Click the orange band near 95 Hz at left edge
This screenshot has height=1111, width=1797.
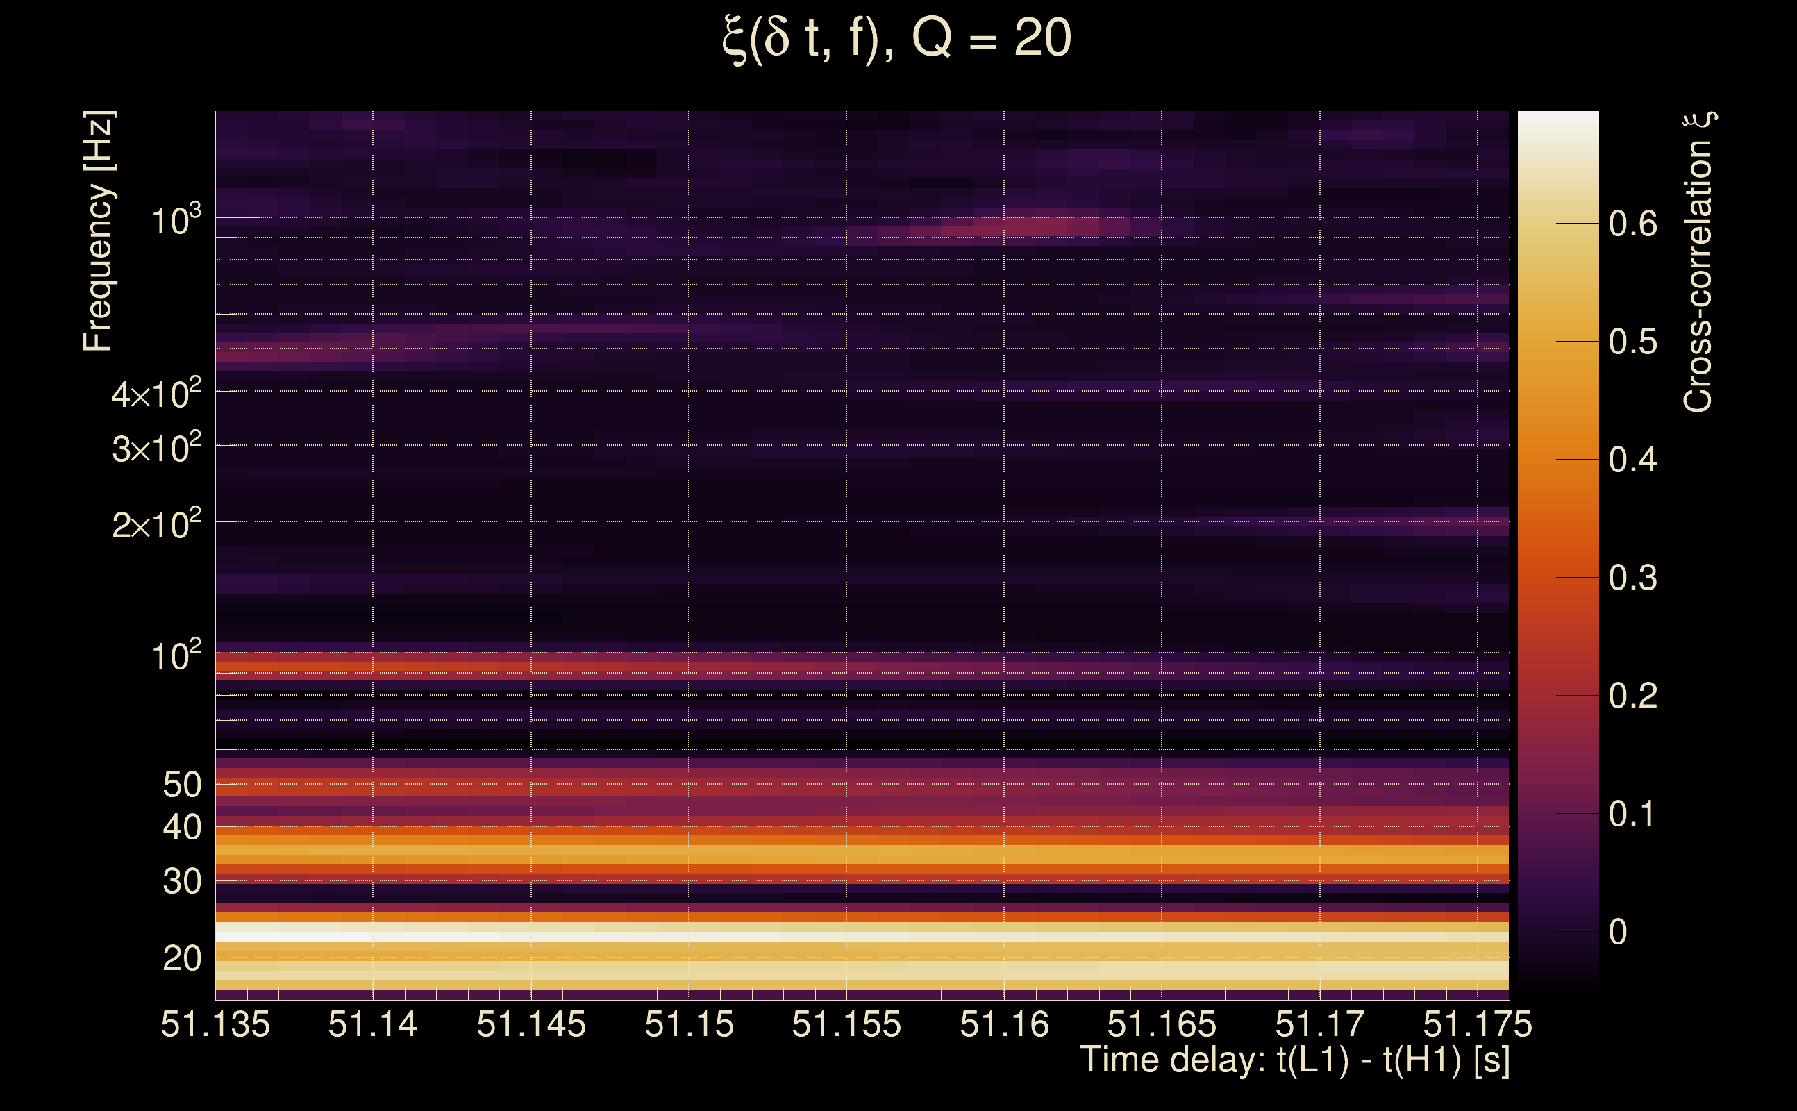pos(242,667)
